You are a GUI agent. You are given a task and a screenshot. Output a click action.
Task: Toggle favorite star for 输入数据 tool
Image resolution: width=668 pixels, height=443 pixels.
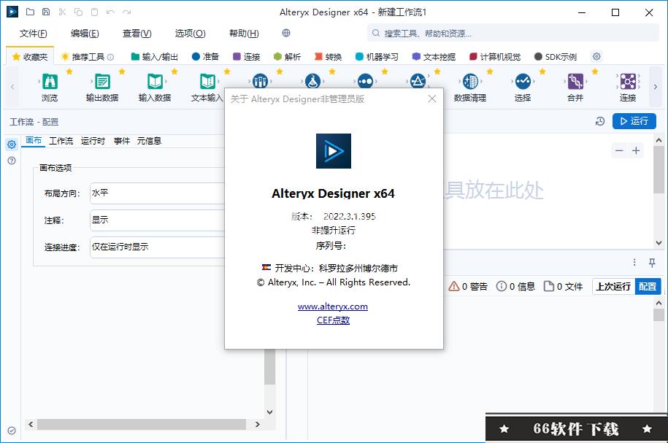(x=174, y=72)
